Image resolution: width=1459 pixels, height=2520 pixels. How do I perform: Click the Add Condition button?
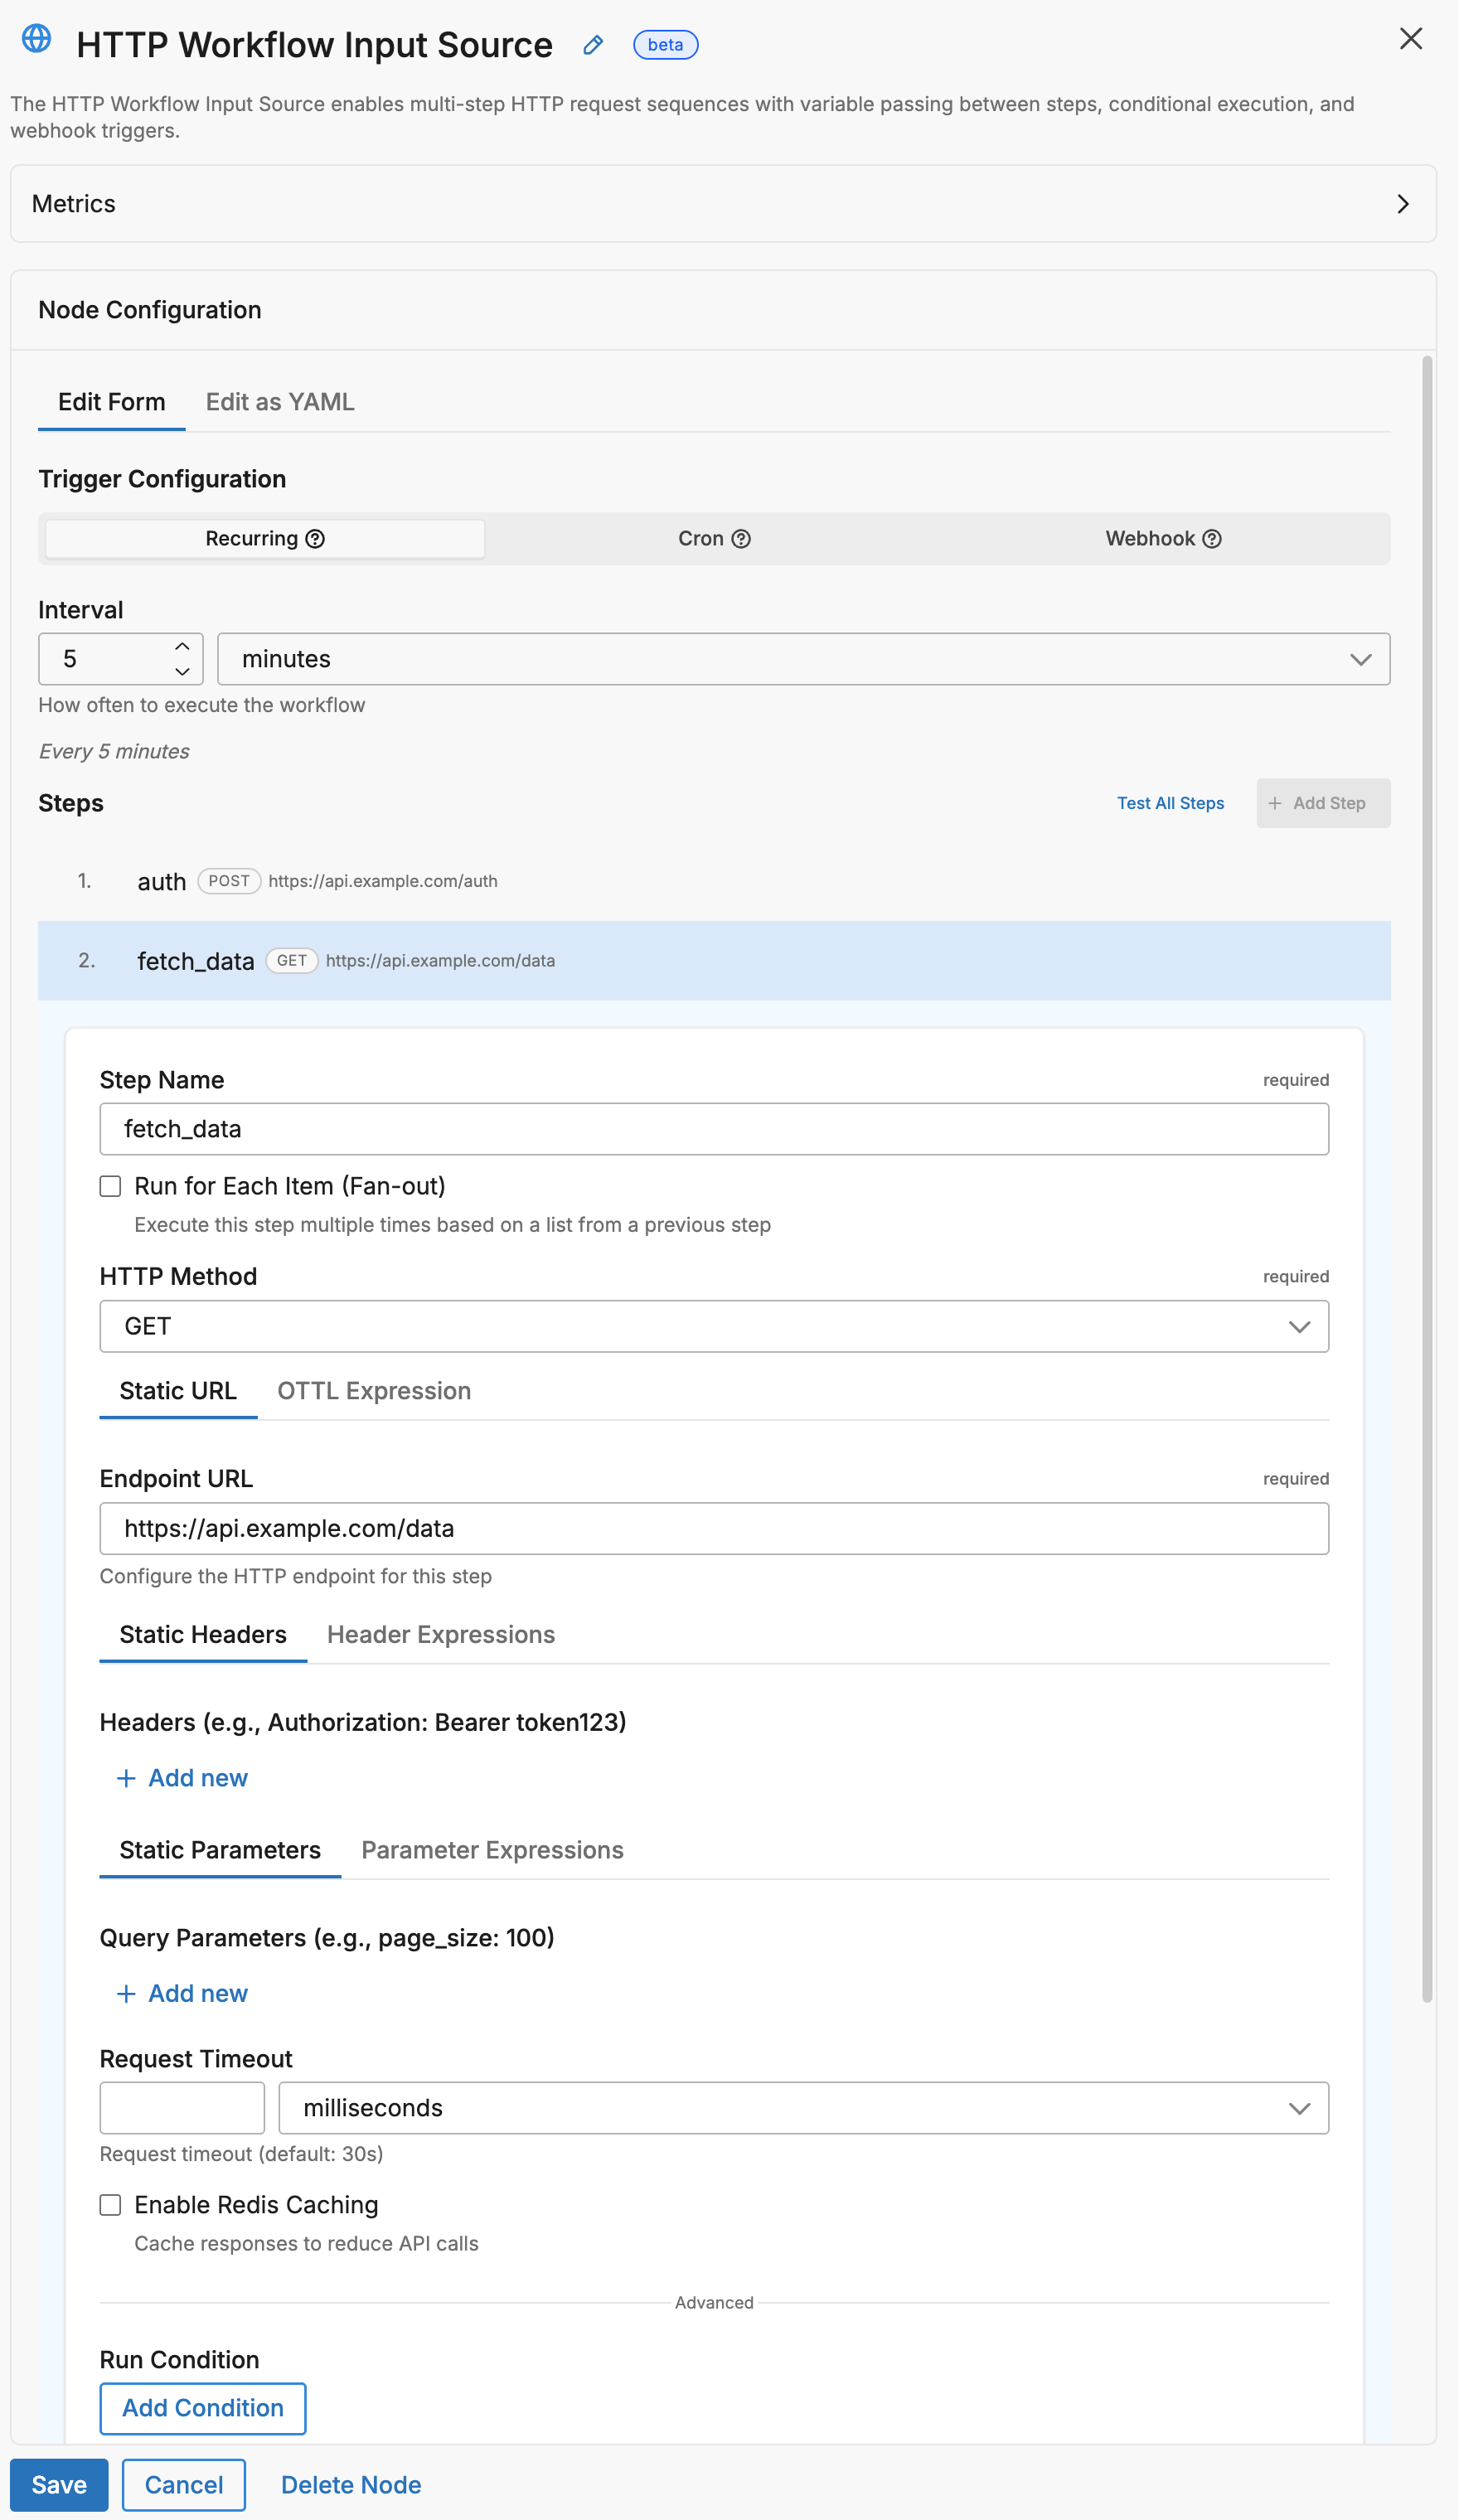202,2408
